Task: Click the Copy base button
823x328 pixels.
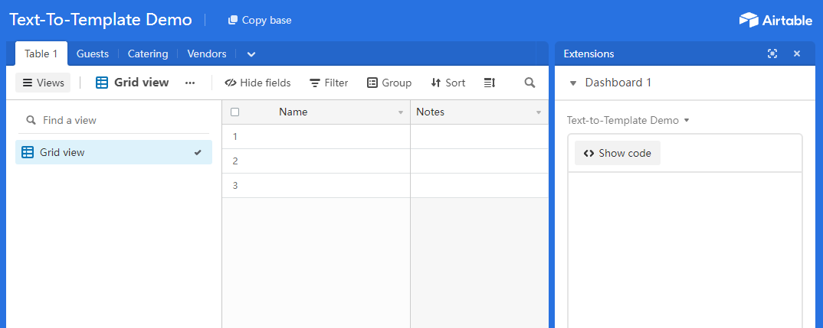Action: click(260, 20)
